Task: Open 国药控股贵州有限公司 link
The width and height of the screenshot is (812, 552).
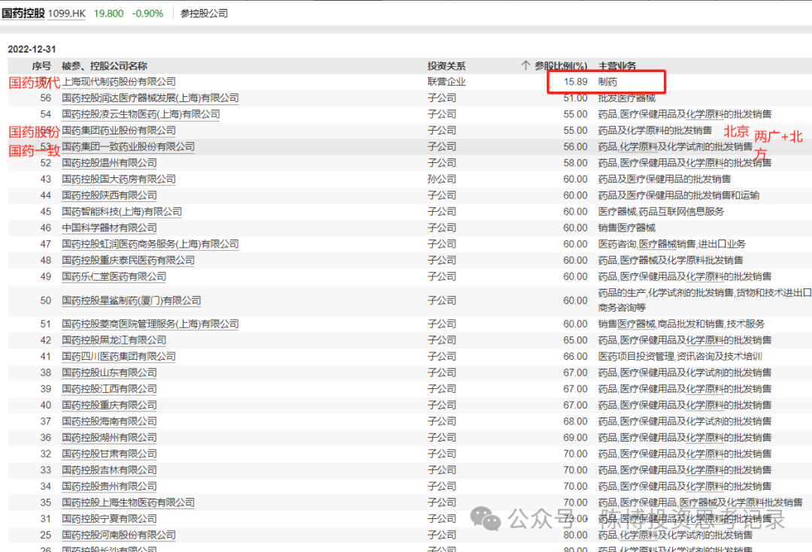Action: (109, 487)
